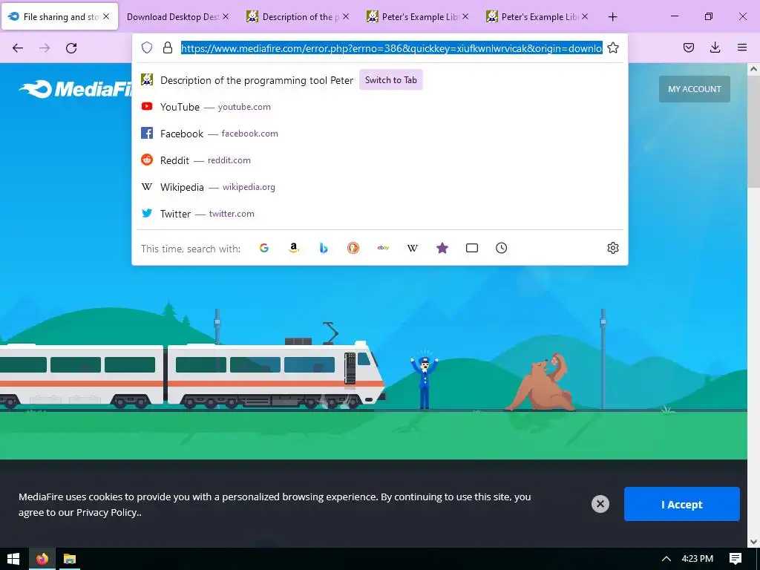Open the Windows notification center icon
The width and height of the screenshot is (760, 570).
click(736, 559)
